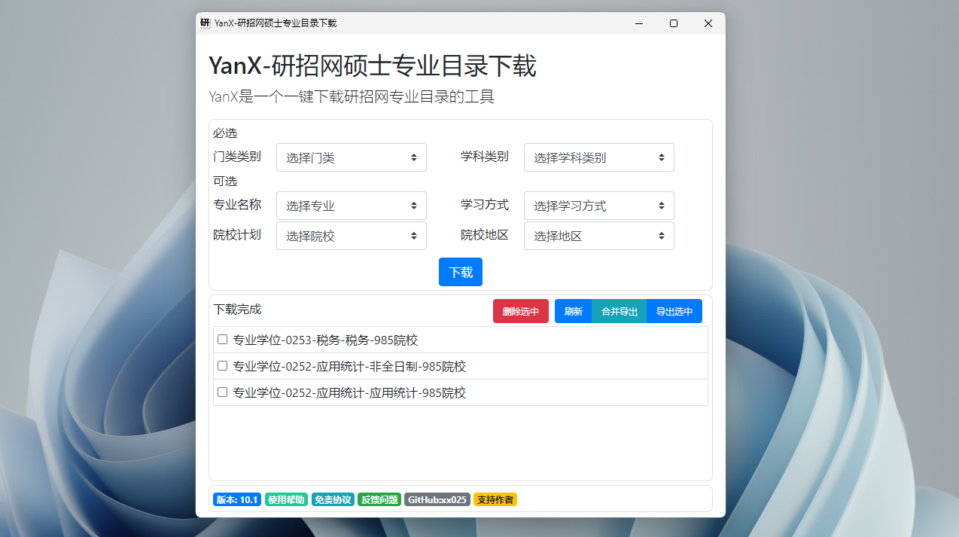Click the 合并导出 button

620,311
